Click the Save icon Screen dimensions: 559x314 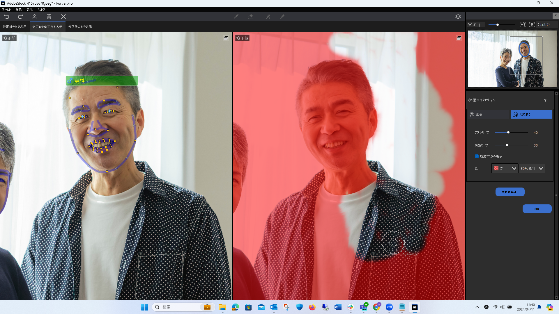click(x=49, y=17)
